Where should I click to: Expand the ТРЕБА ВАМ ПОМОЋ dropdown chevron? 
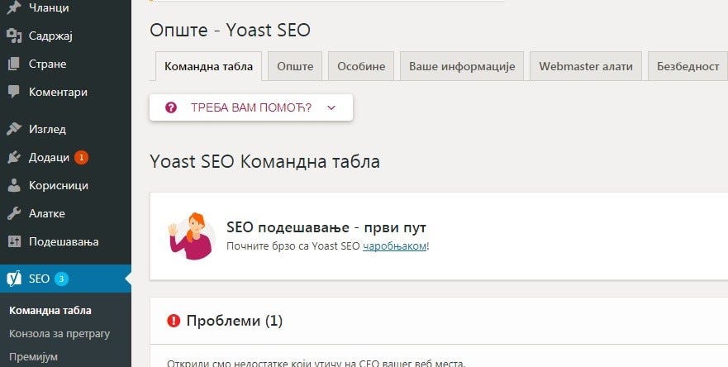pos(331,107)
